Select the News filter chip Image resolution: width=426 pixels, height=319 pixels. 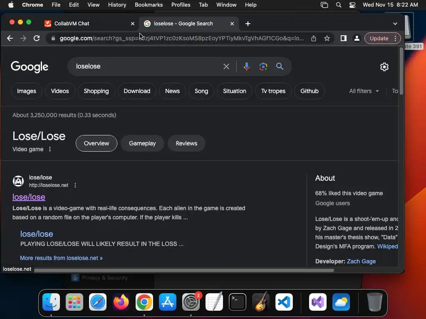[172, 91]
